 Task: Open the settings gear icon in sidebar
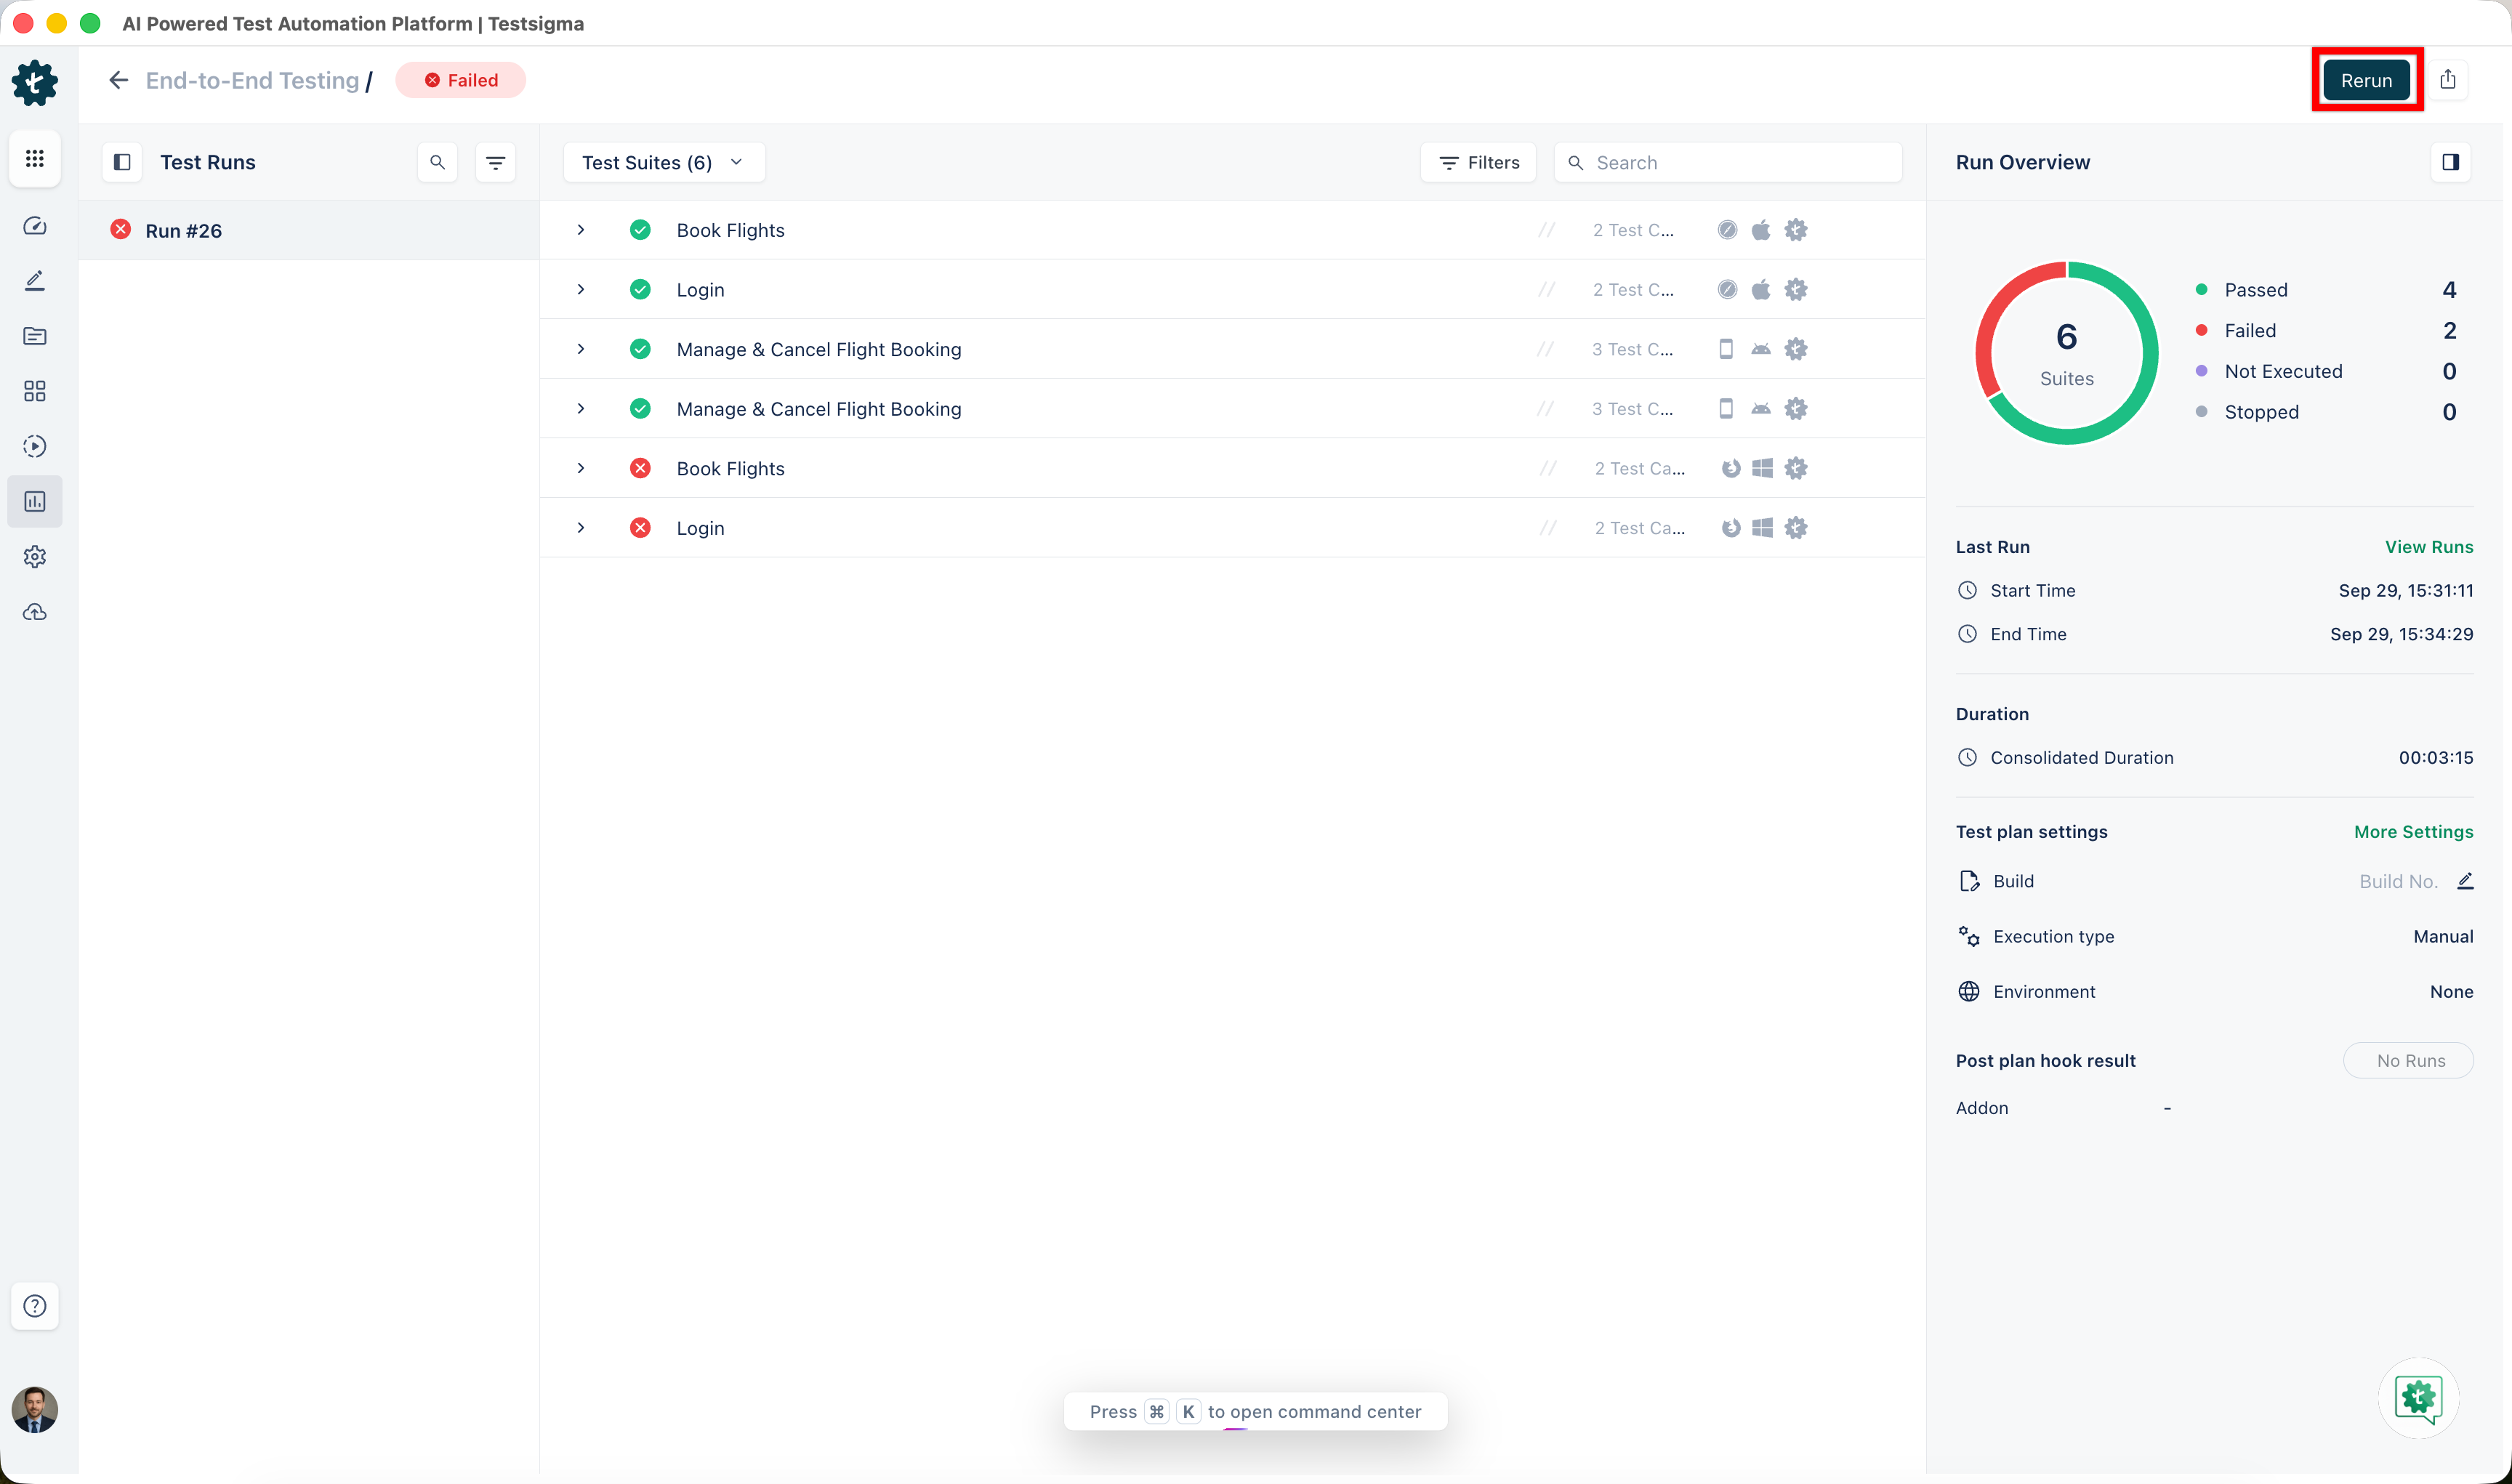tap(35, 557)
